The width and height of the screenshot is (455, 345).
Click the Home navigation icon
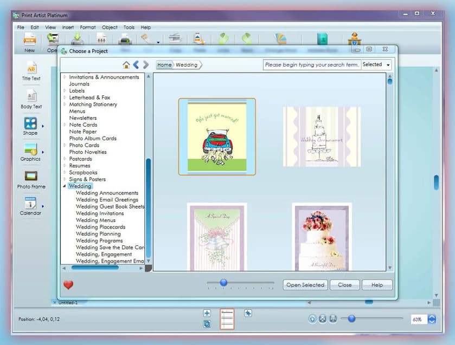[x=126, y=64]
